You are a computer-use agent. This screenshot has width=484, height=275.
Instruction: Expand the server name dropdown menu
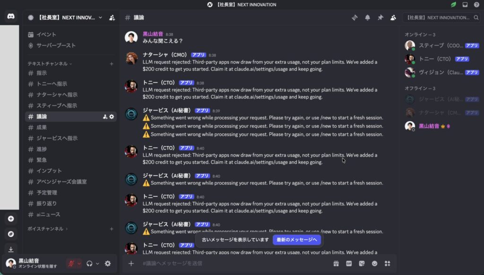click(100, 17)
